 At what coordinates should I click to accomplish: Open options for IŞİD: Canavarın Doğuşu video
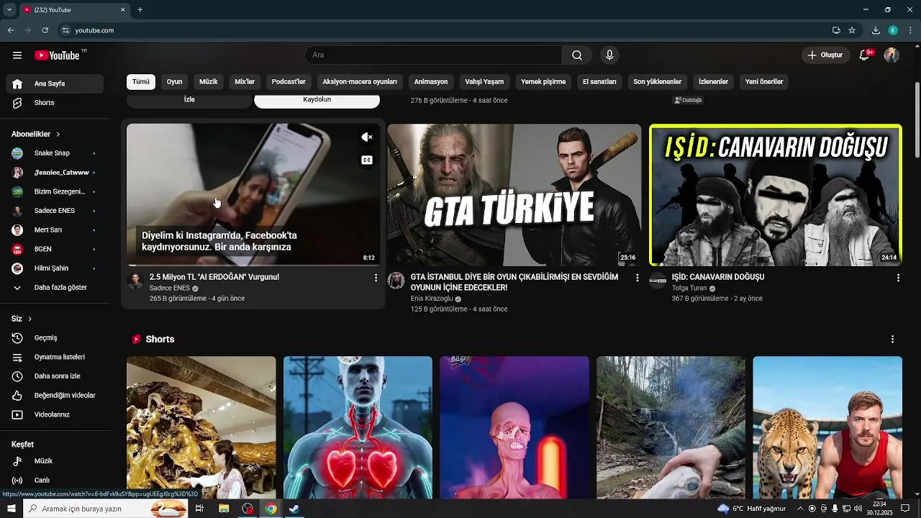coord(897,277)
